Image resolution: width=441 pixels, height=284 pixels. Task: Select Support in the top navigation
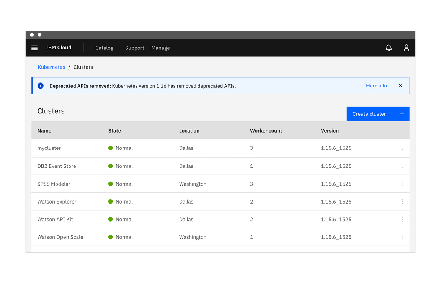134,48
